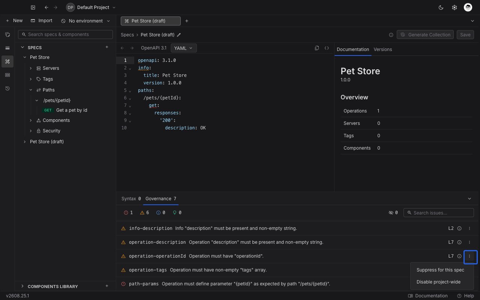Image resolution: width=480 pixels, height=300 pixels.
Task: Toggle dark mode moon icon
Action: [x=441, y=7]
